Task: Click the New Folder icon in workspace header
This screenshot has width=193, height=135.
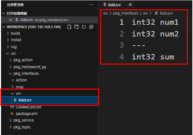Action: [77, 27]
